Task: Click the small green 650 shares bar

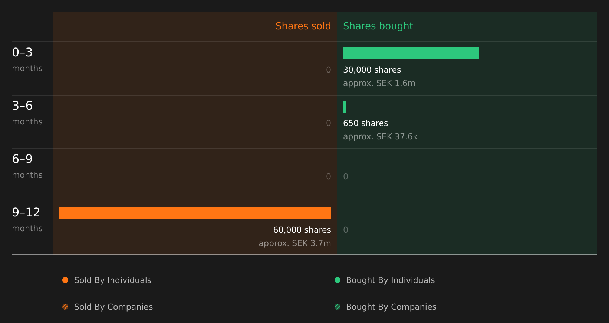Action: point(345,107)
